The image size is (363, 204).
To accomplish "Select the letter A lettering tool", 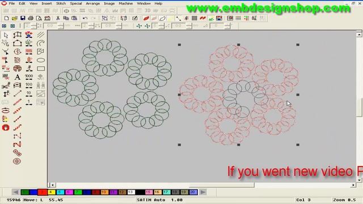I will (x=18, y=77).
